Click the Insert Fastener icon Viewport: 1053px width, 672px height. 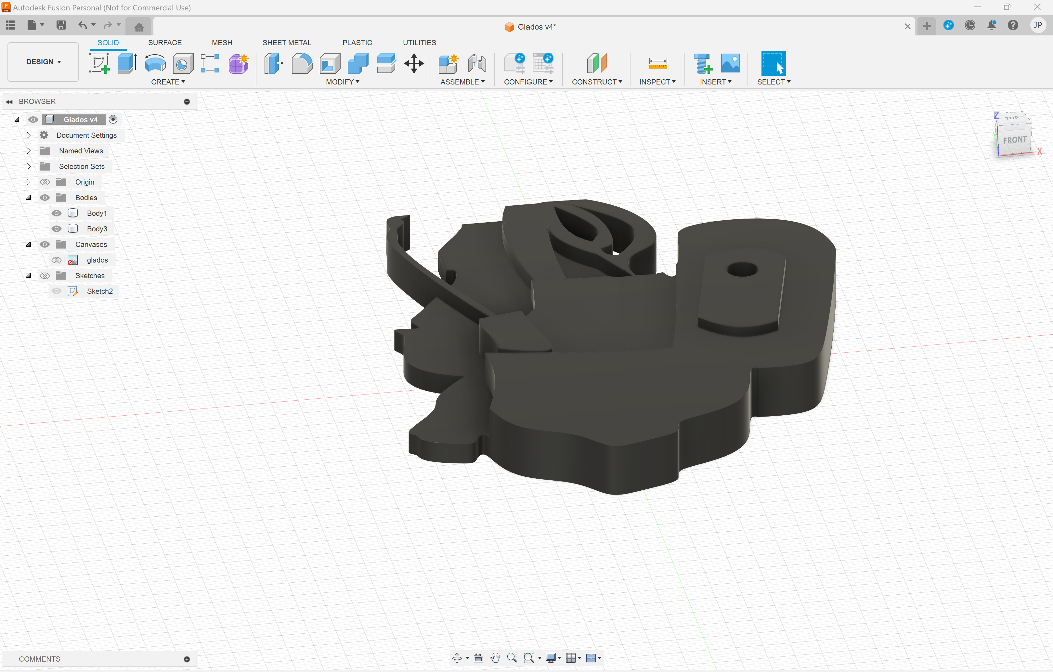[703, 63]
